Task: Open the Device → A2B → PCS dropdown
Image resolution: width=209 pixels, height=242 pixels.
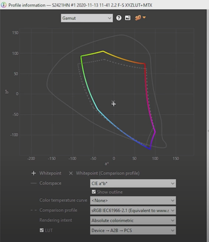Action: 133,230
